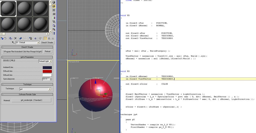Reset Map/Mtl with the X icon
Image resolution: width=256 pixels, height=133 pixels.
coord(15,38)
